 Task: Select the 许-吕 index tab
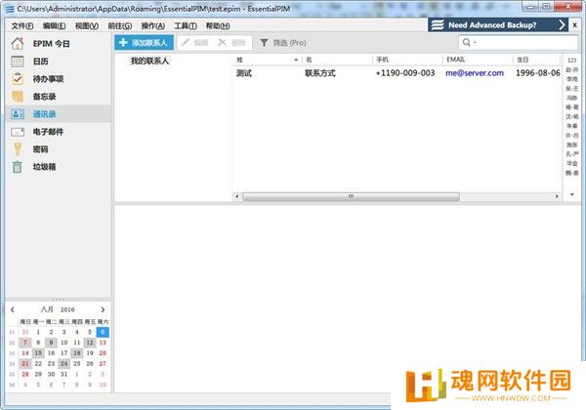click(571, 135)
